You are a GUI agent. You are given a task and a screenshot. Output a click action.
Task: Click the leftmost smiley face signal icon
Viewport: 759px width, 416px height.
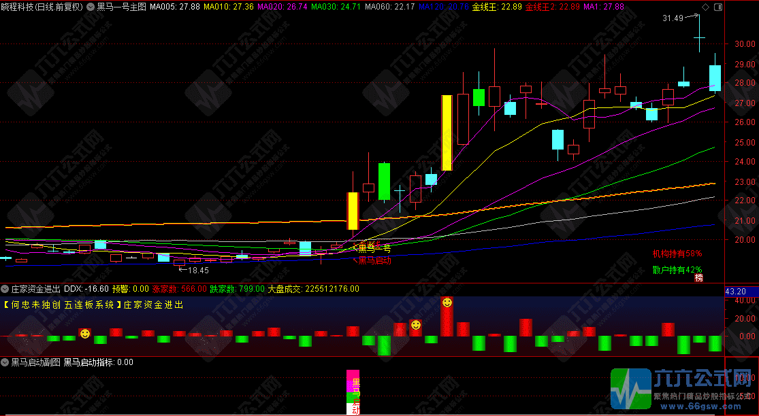coord(84,334)
